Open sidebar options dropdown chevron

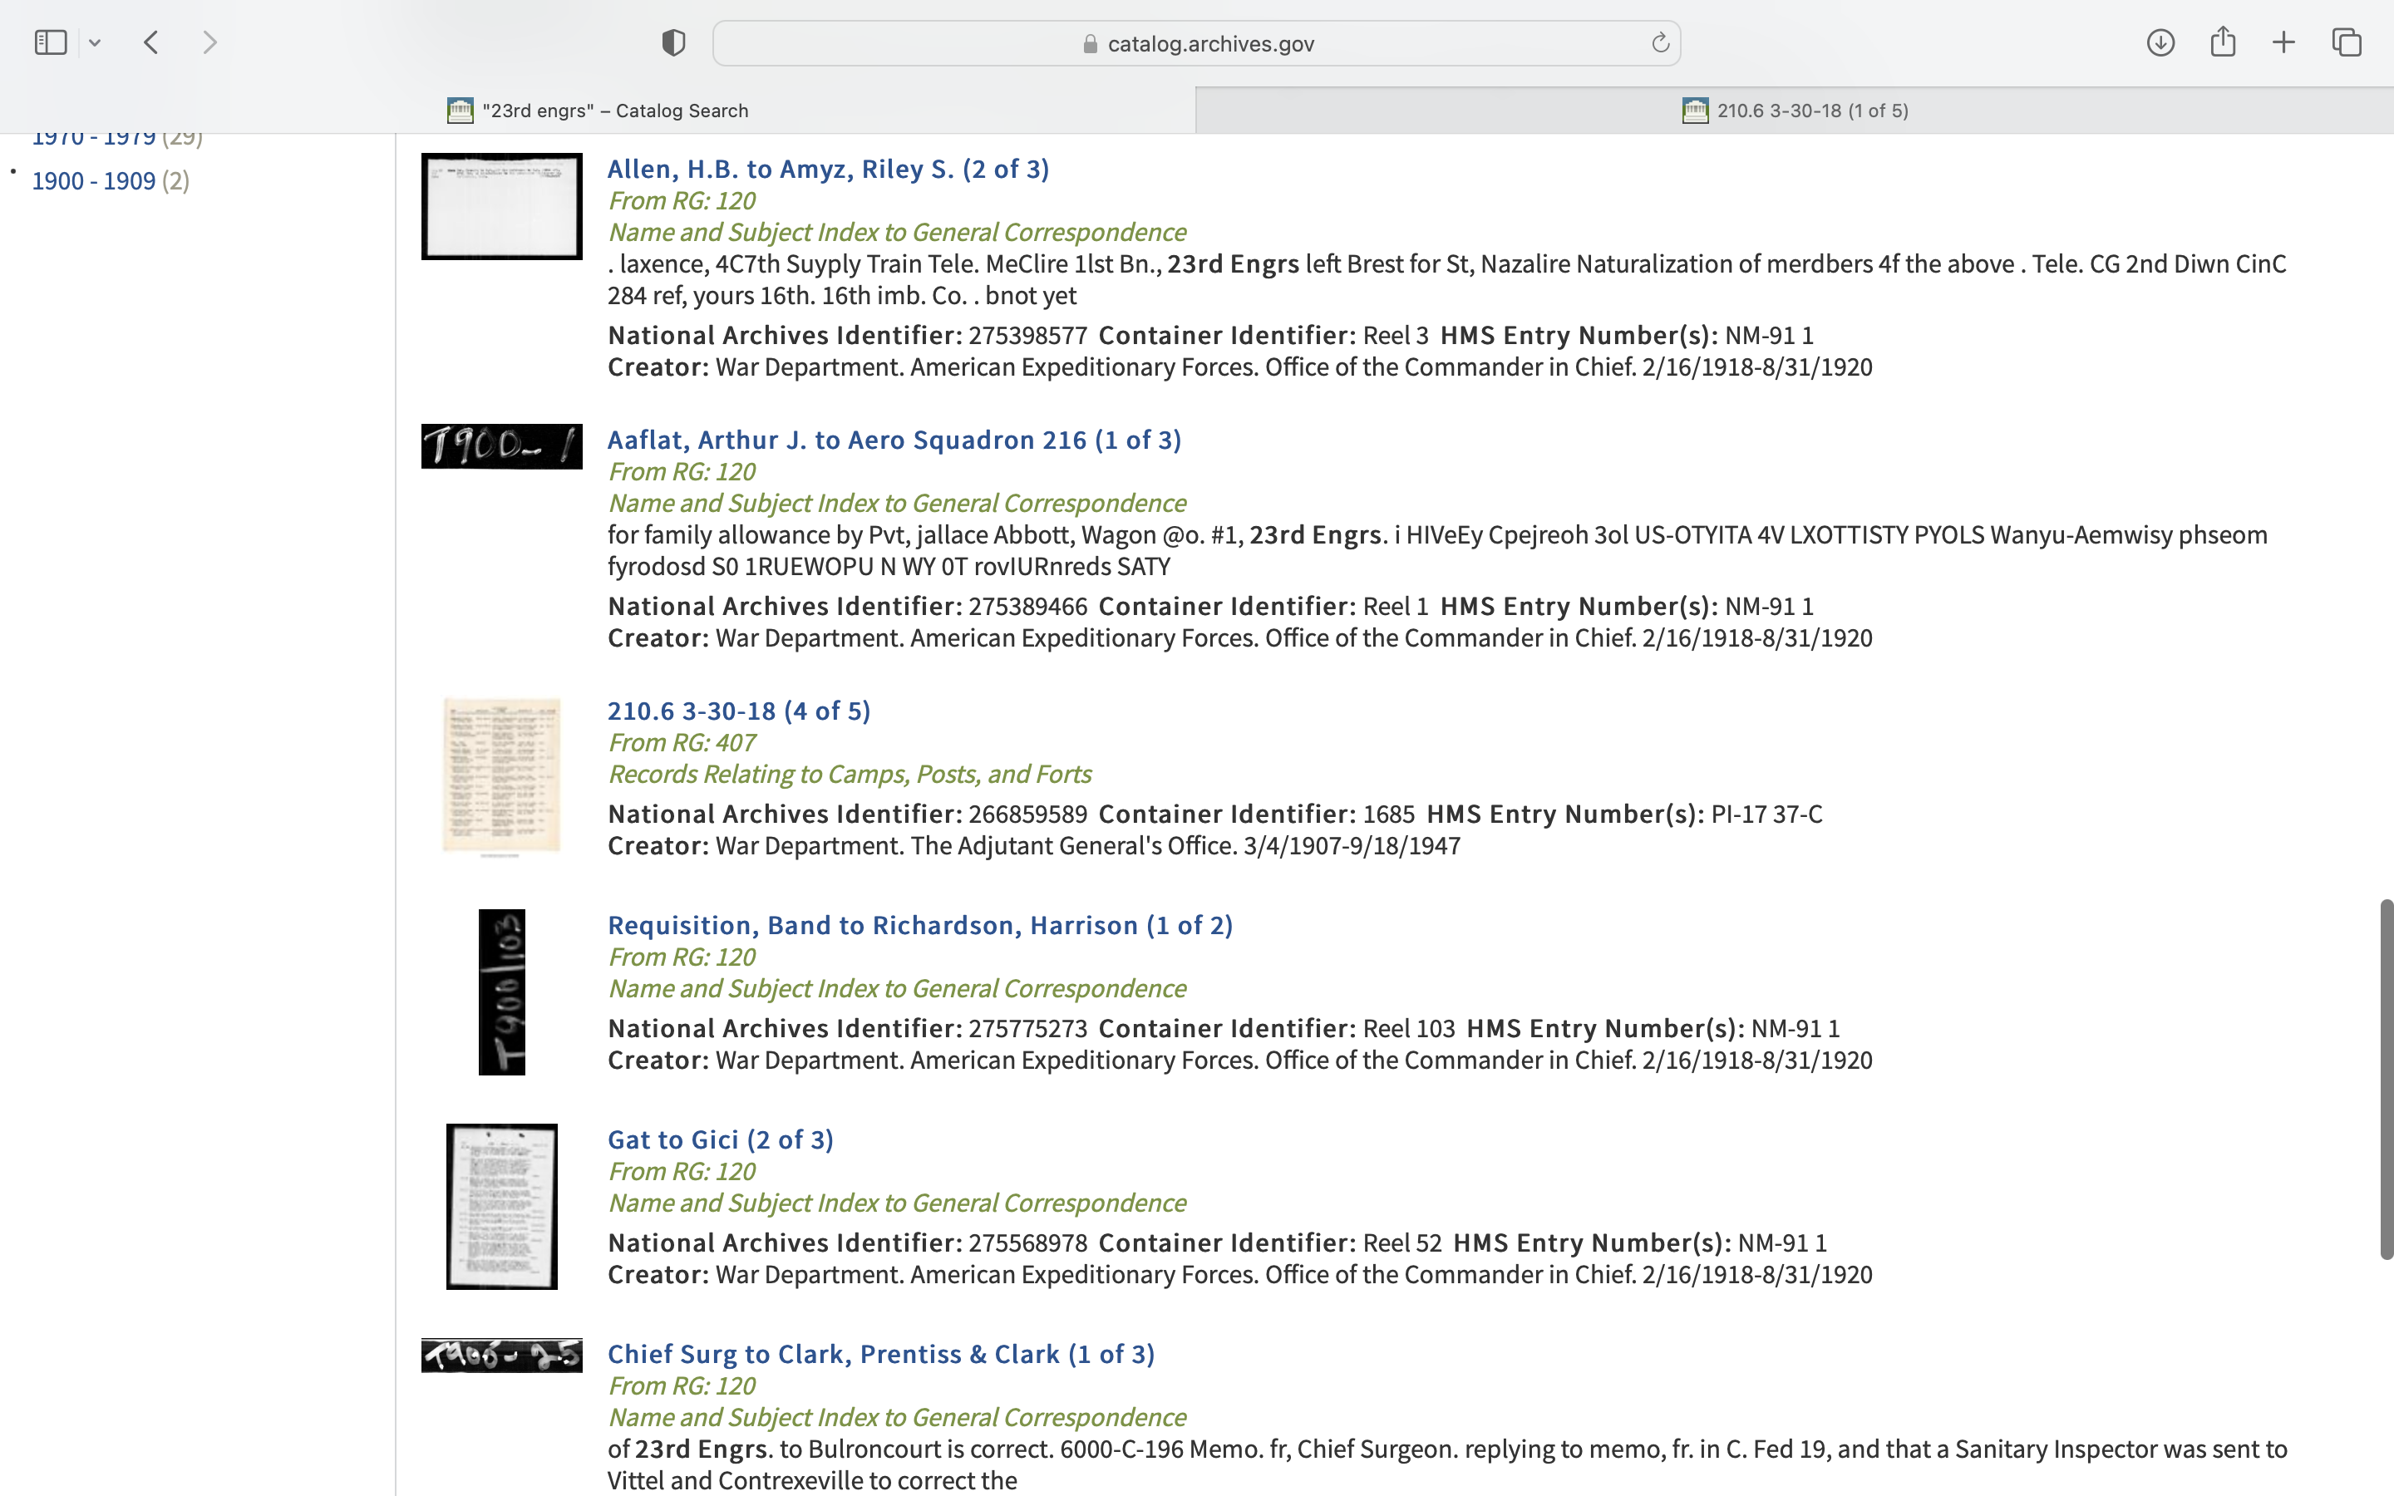tap(95, 42)
